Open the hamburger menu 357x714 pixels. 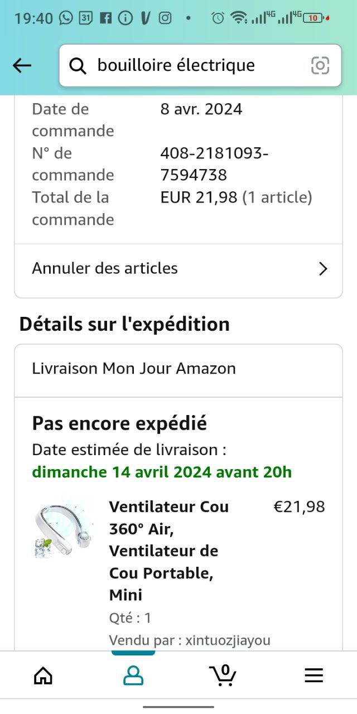click(313, 676)
